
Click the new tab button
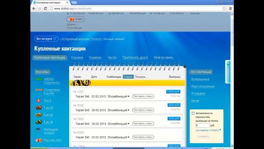(x=74, y=3)
